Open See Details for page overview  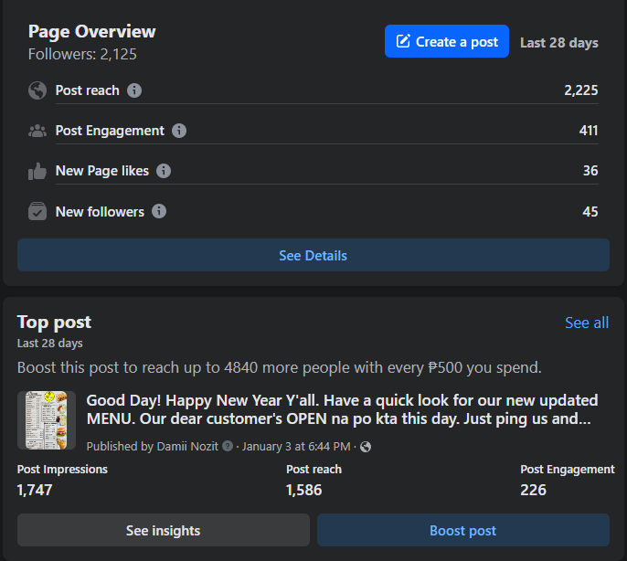[313, 255]
